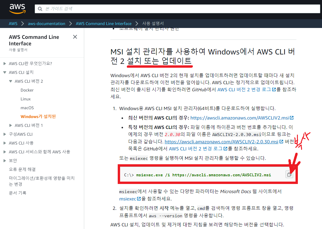The height and width of the screenshot is (229, 322).
Task: Copy the msiexec command with copy icon
Action: click(x=289, y=175)
